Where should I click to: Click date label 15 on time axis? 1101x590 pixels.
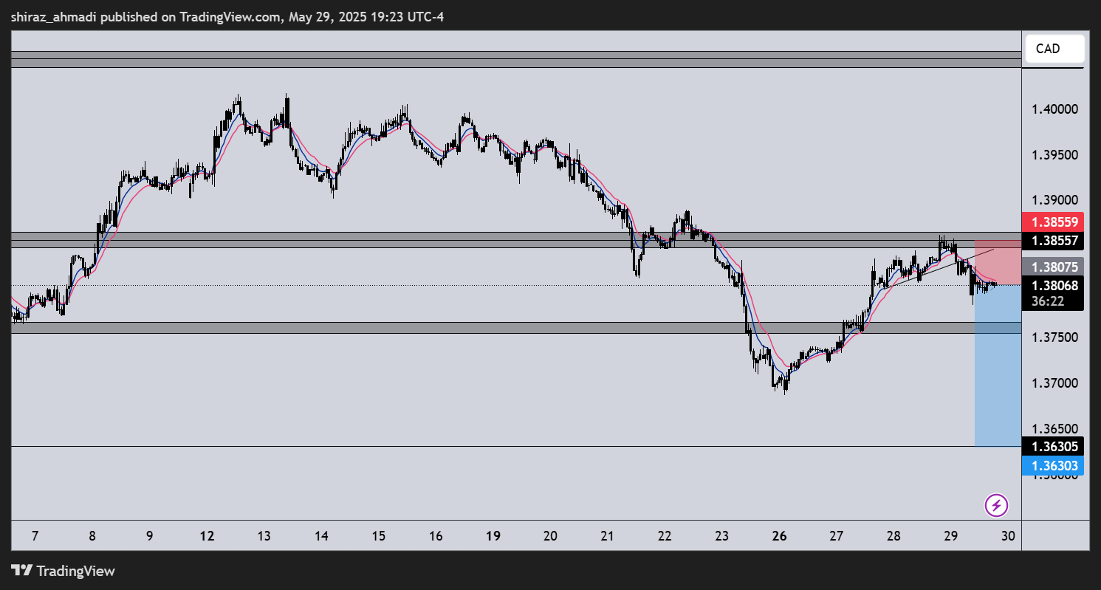pyautogui.click(x=379, y=536)
